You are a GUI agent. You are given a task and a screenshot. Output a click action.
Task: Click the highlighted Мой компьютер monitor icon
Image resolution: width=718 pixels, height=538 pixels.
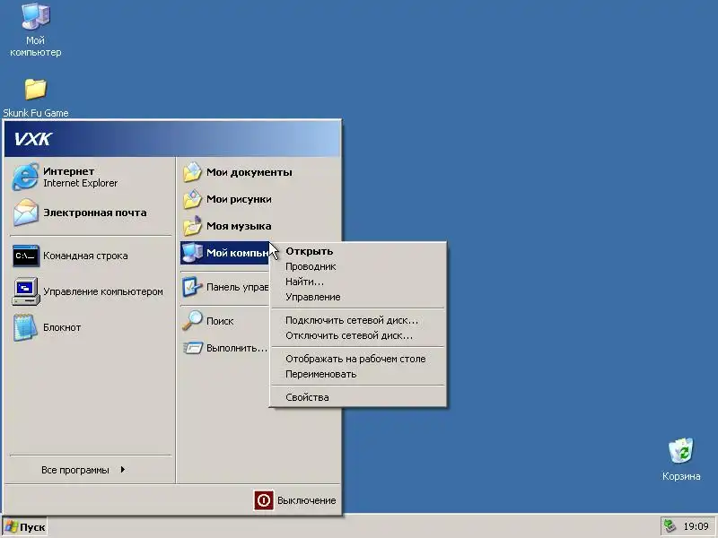192,253
